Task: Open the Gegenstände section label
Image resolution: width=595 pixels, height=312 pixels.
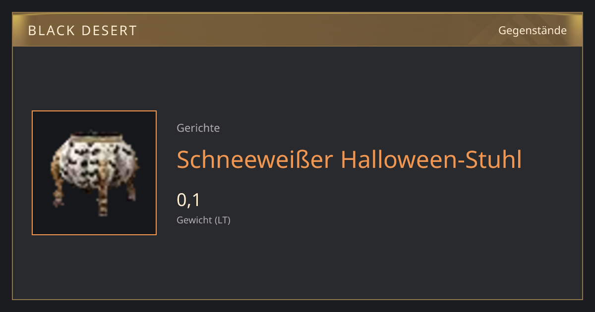Action: coord(533,31)
